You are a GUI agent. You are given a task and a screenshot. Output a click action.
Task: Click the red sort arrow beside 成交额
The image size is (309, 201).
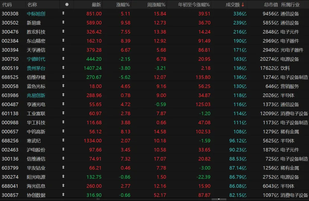[243, 4]
